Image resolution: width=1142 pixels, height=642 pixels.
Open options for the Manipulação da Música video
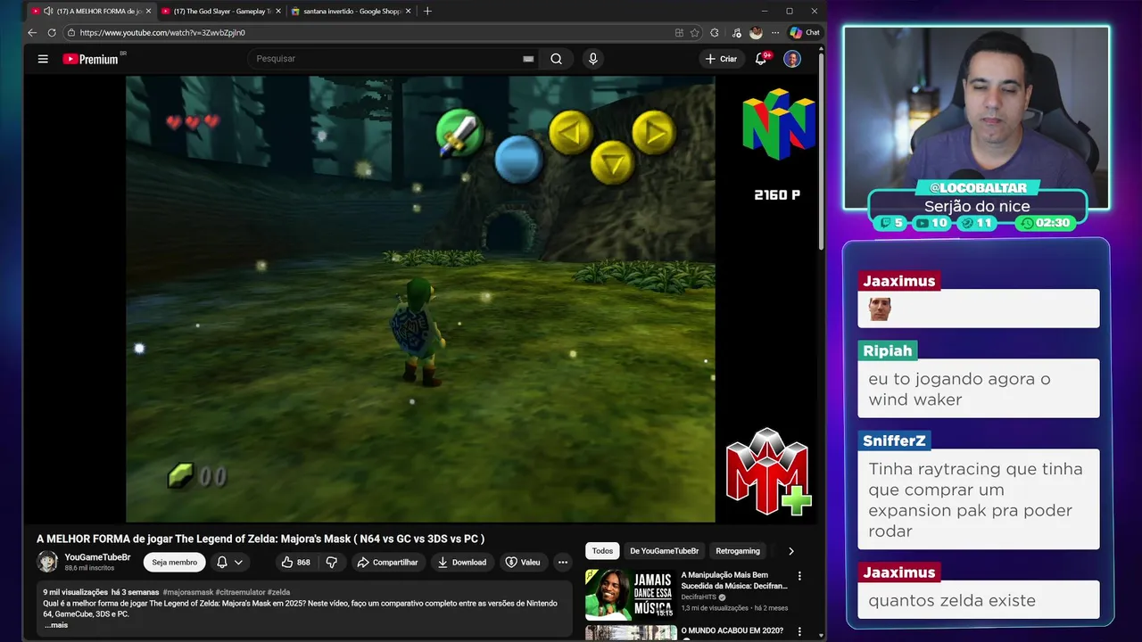pyautogui.click(x=799, y=576)
